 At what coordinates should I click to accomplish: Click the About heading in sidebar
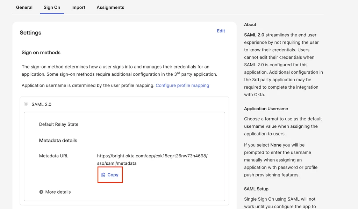(x=250, y=24)
